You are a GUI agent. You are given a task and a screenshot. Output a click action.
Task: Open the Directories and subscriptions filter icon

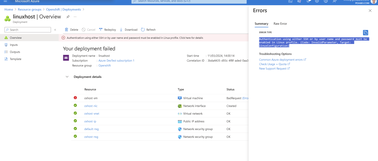pos(300,1)
